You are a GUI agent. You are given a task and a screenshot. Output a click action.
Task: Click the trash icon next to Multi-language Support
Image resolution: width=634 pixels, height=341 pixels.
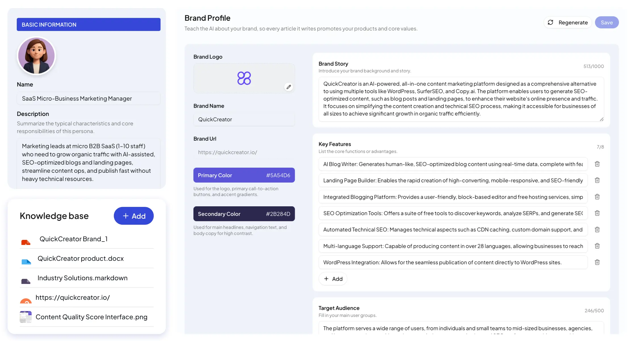(597, 246)
